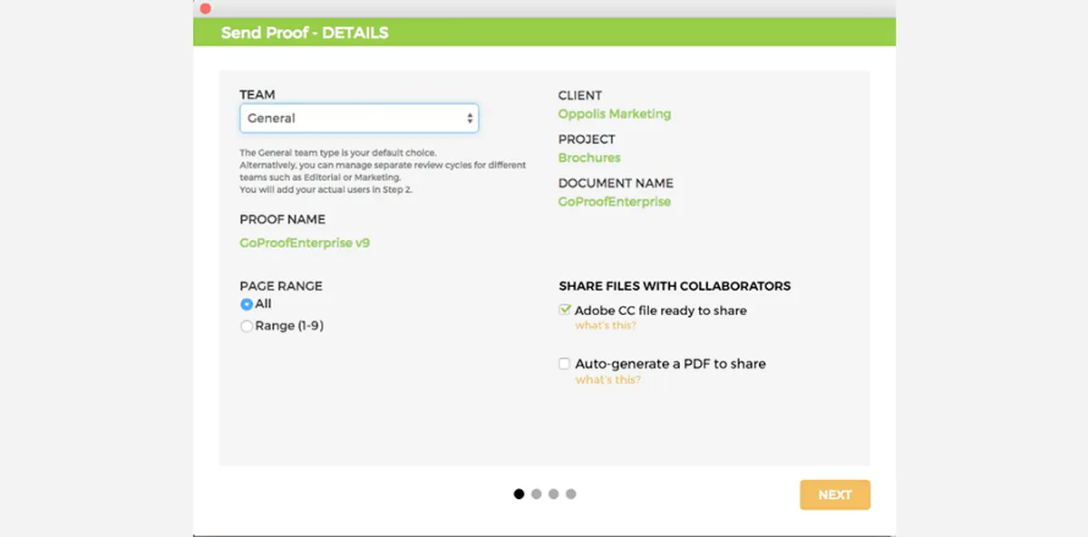Enable Auto-generate a PDF to share
The image size is (1088, 537).
pos(565,363)
